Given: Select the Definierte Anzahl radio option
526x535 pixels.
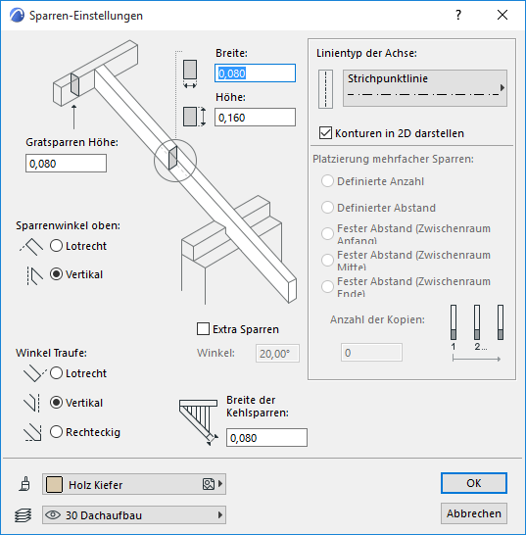Looking at the screenshot, I should (327, 181).
